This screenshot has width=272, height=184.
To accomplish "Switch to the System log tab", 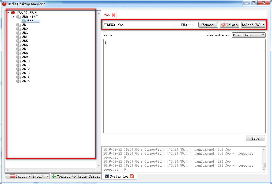I will pos(119,176).
